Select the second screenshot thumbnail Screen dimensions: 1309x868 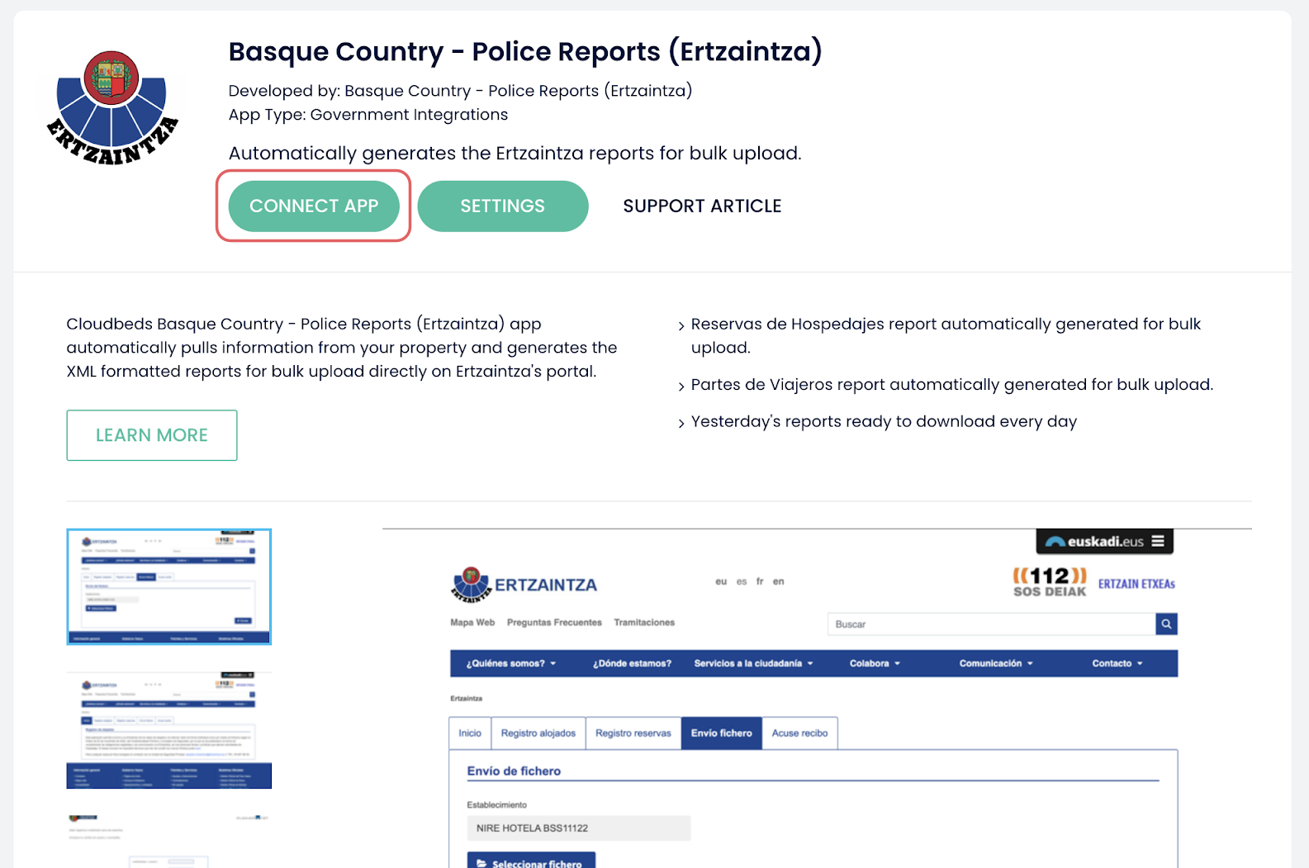click(x=168, y=730)
